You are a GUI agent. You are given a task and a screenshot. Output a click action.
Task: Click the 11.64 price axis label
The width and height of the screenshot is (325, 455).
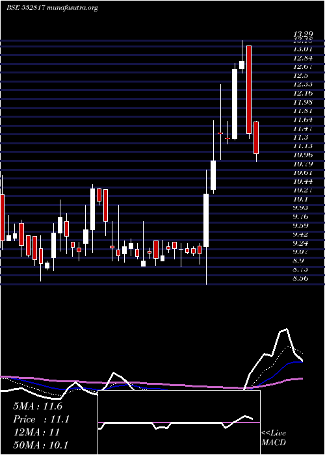click(x=304, y=120)
